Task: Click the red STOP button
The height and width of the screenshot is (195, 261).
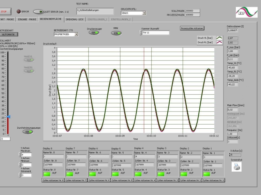Action: 5,12
